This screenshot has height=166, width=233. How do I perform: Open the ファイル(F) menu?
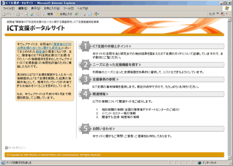[x=9, y=8]
